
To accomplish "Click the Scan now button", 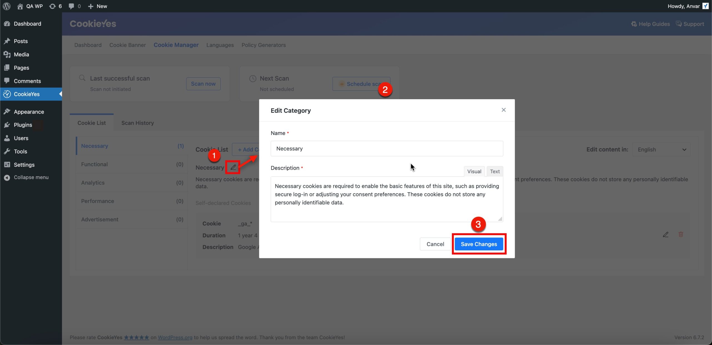I will coord(203,84).
